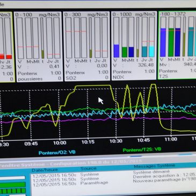The image size is (196, 196).
Task: Select the Pontenx/O2: VB legend entry
Action: 57,153
